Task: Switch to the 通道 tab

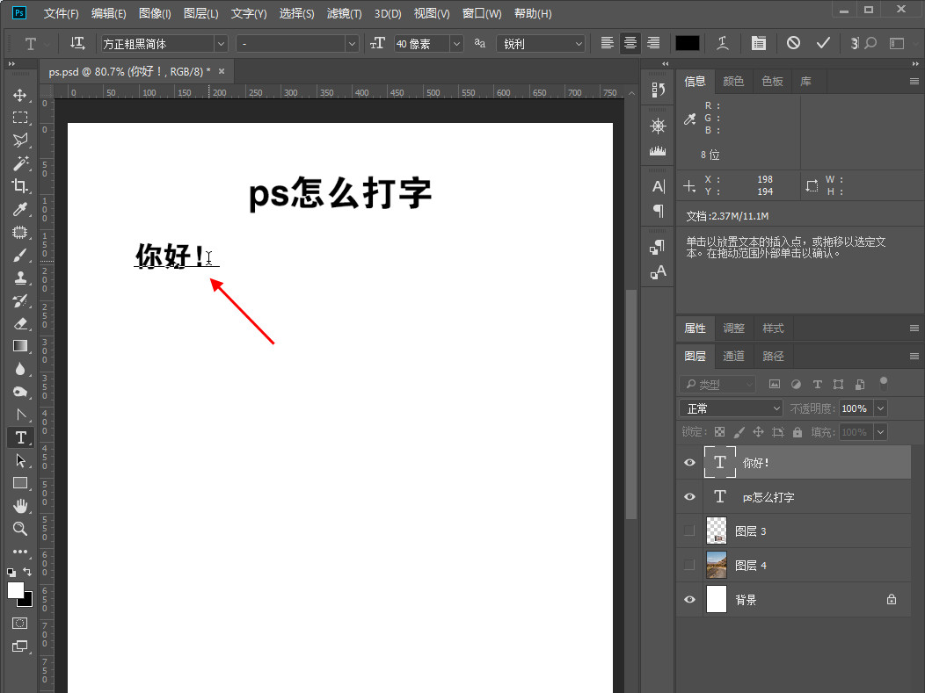Action: [x=733, y=356]
